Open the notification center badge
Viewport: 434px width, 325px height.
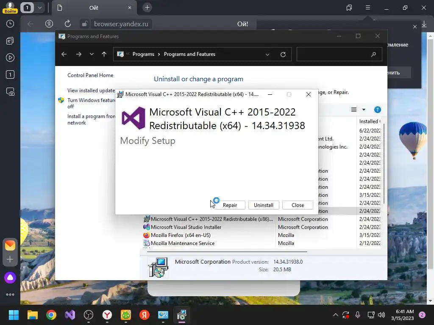pyautogui.click(x=422, y=315)
